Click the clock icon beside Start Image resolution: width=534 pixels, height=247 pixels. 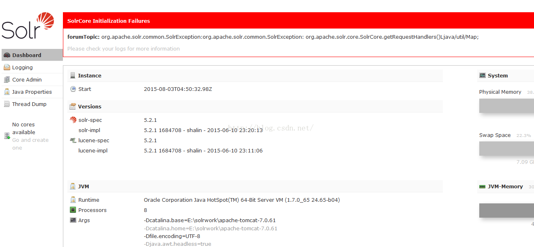pos(73,89)
